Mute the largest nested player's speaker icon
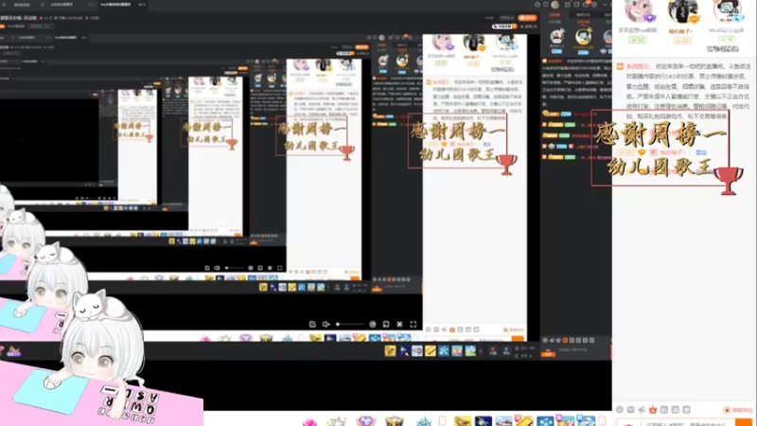The image size is (757, 426). [x=326, y=324]
